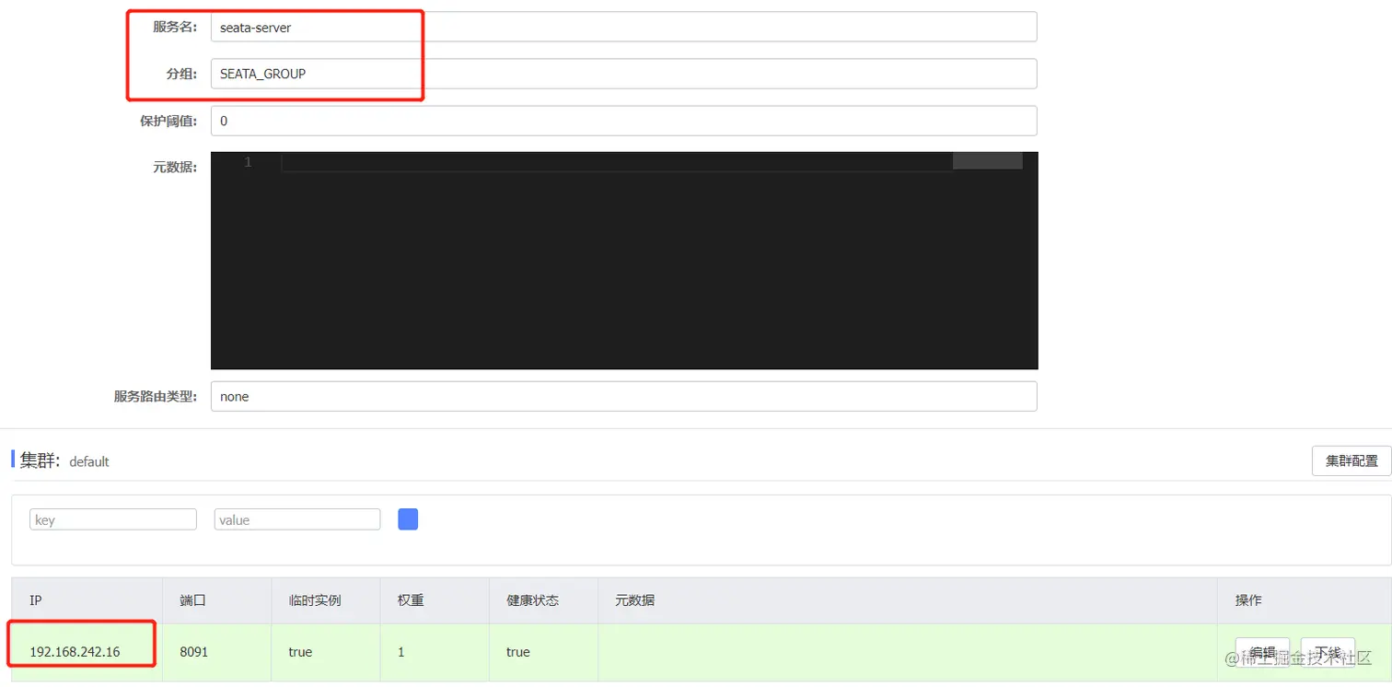Image resolution: width=1392 pixels, height=687 pixels.
Task: Click the 下线 offline button for the instance
Action: click(x=1328, y=652)
